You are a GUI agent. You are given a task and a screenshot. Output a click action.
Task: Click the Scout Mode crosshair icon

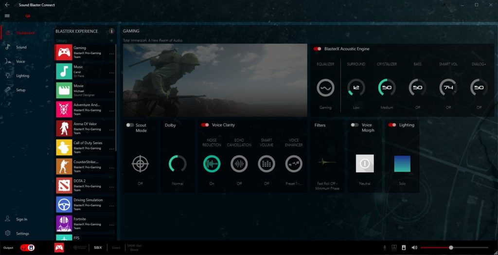coord(140,164)
